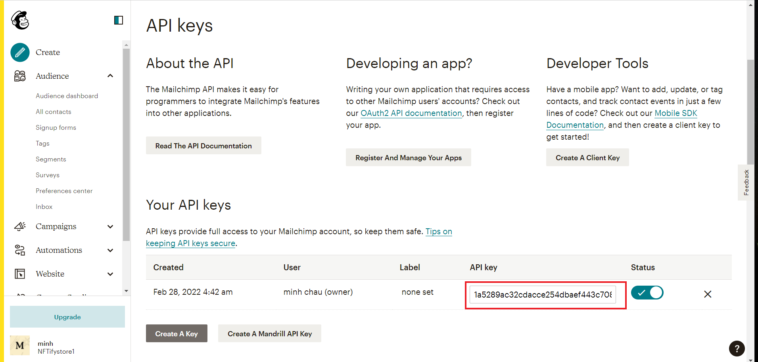Toggle the API key status switch
This screenshot has width=758, height=362.
pos(647,293)
